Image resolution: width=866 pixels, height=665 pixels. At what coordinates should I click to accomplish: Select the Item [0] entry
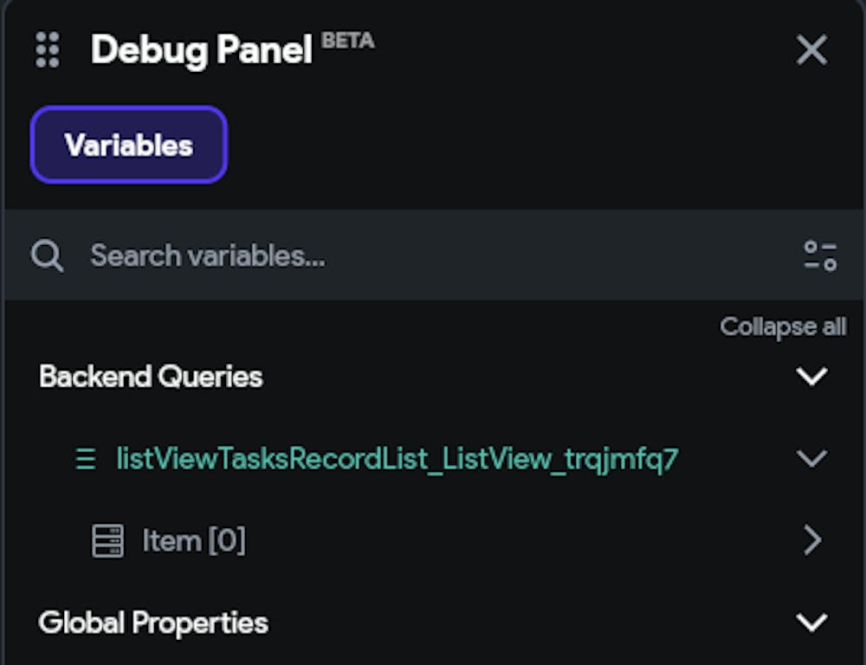tap(194, 541)
